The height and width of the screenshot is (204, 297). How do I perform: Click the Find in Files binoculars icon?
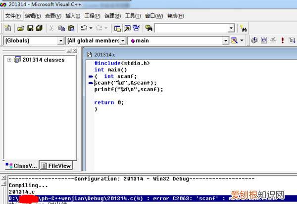[x=149, y=28]
